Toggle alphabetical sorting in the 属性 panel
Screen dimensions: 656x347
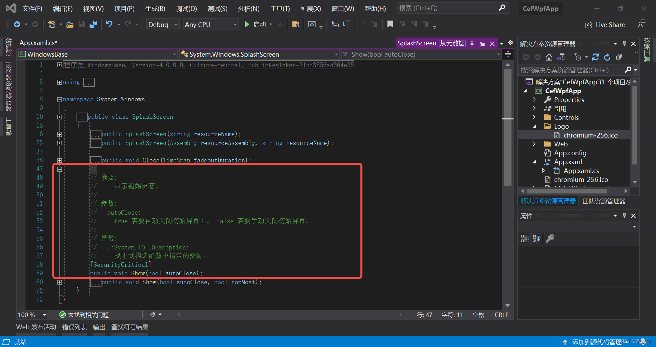point(536,238)
